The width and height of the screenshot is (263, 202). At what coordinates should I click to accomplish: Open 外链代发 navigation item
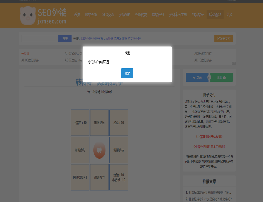(x=141, y=14)
